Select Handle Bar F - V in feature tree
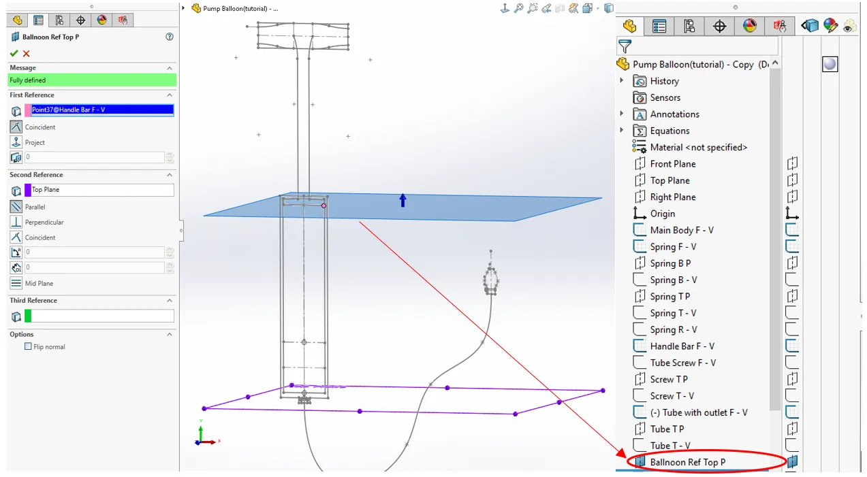867x477 pixels. pos(682,346)
